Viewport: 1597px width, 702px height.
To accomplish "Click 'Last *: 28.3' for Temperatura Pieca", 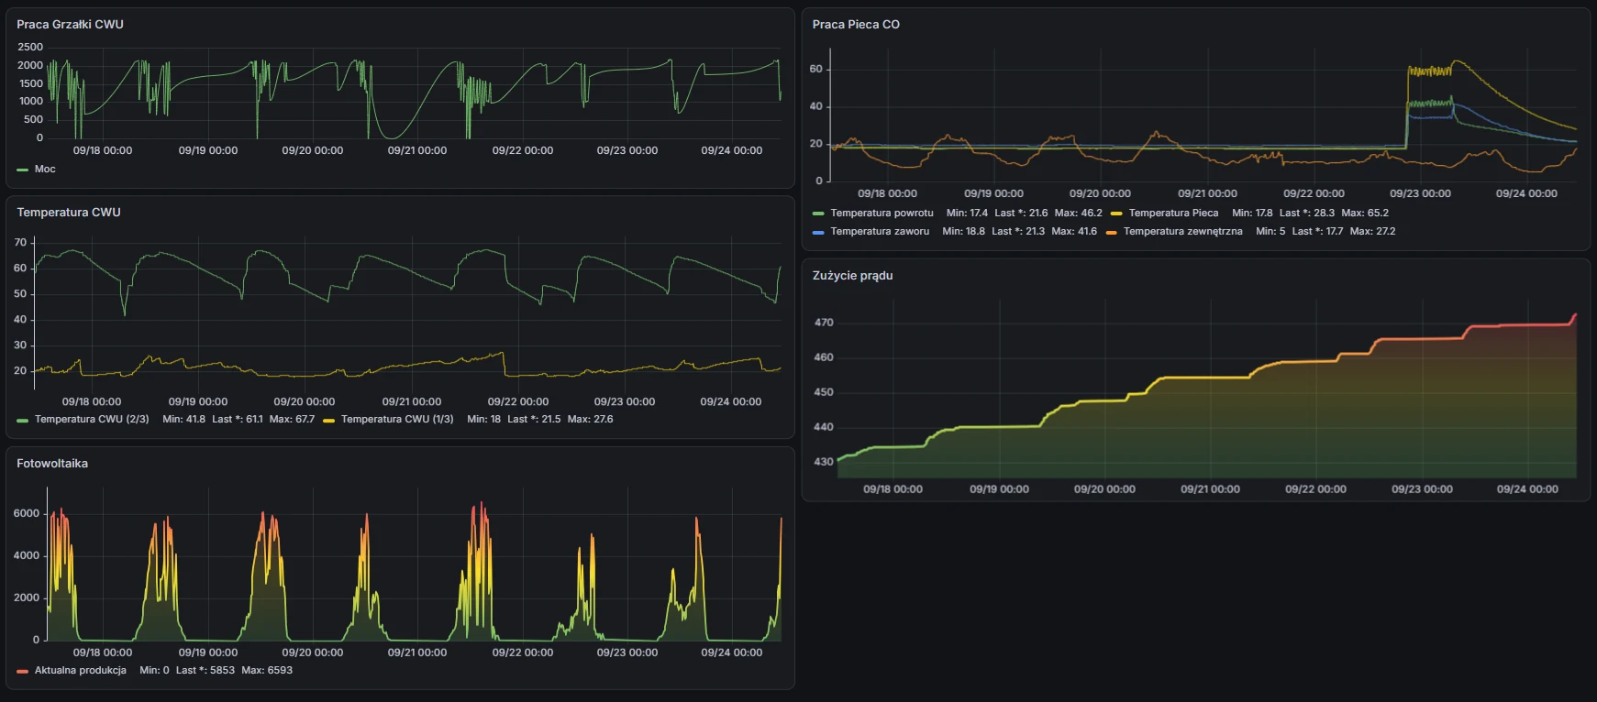I will pos(1307,214).
